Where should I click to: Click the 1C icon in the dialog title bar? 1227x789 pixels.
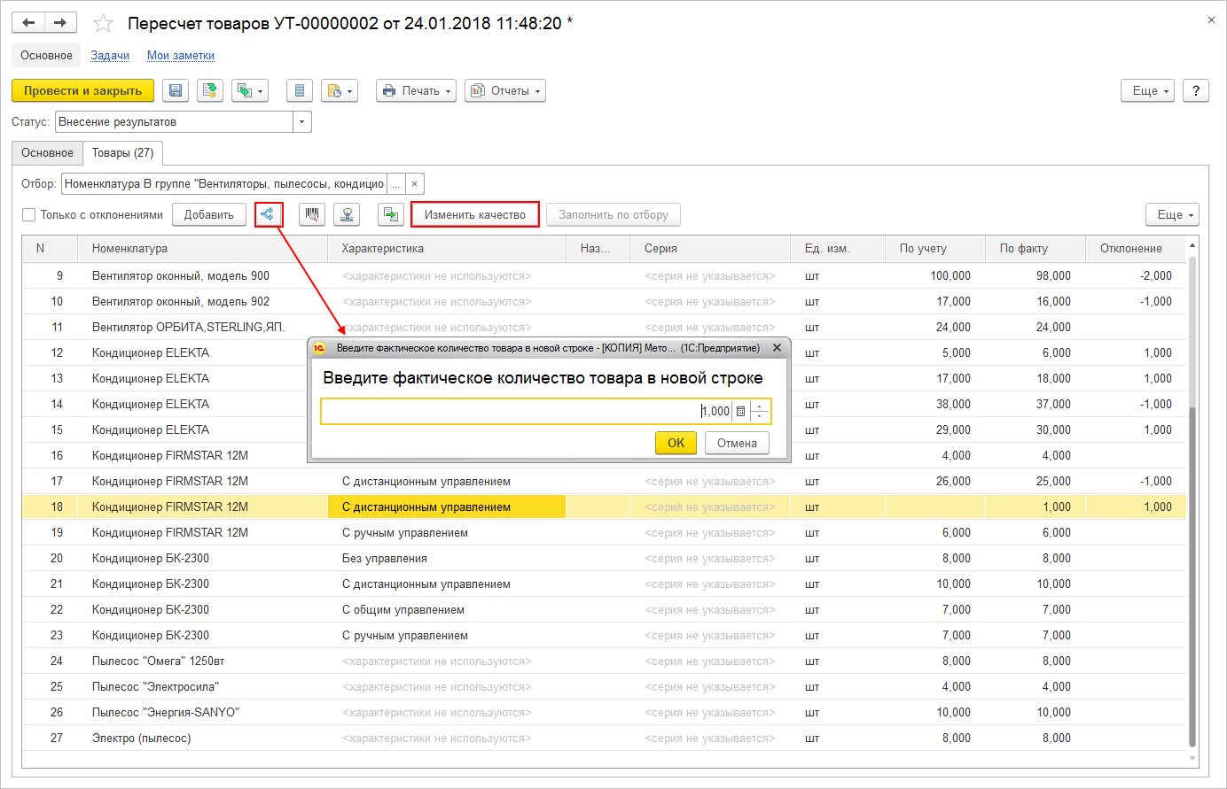pos(319,348)
